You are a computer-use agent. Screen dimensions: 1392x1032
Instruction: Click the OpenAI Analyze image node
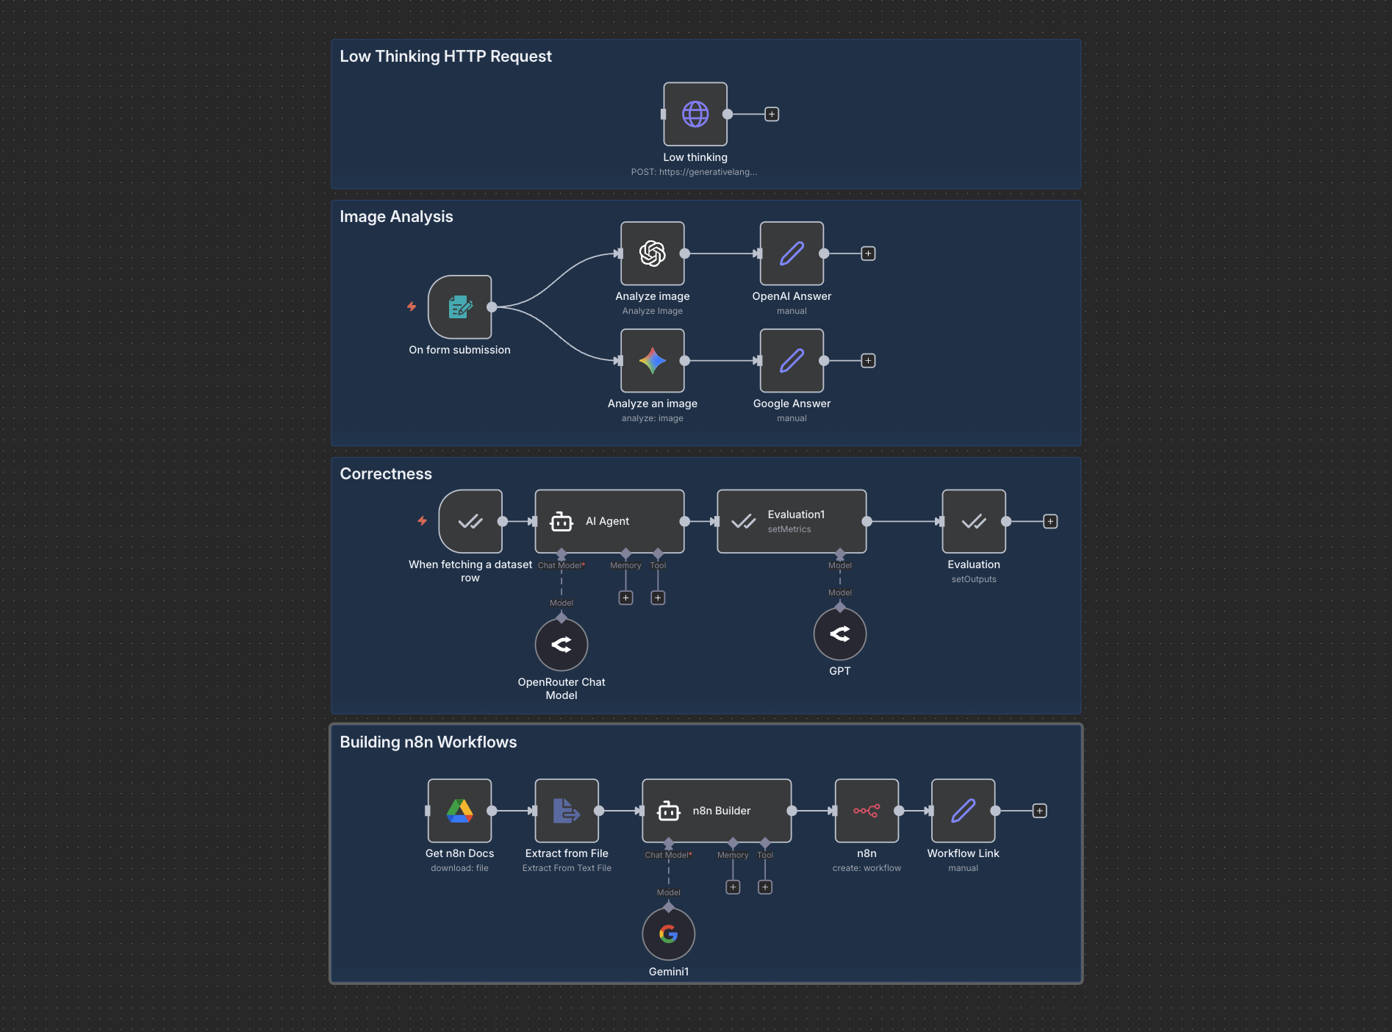(652, 254)
